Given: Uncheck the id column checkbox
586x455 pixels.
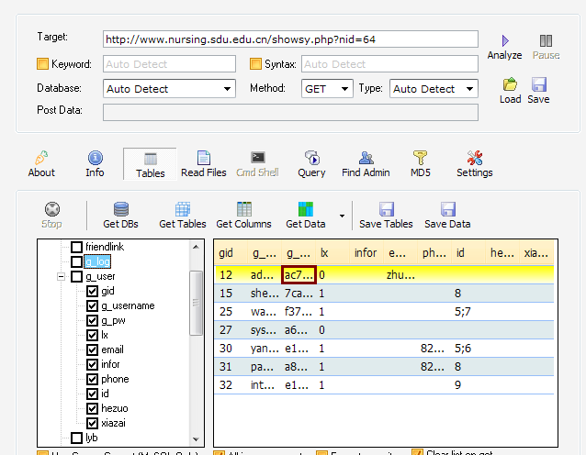Looking at the screenshot, I should (93, 394).
